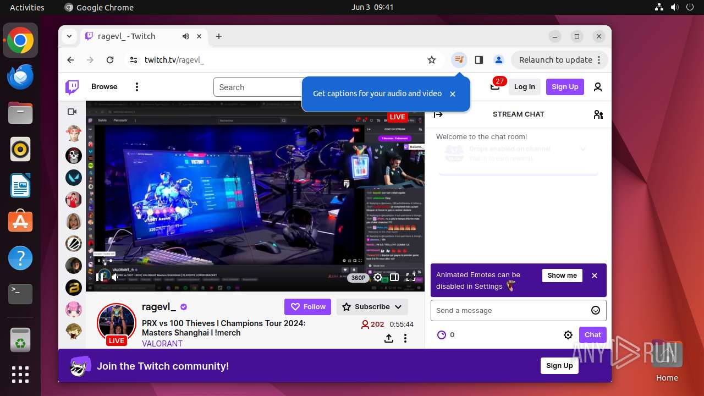Open the VALORANT category link
This screenshot has height=396, width=704.
tap(162, 344)
